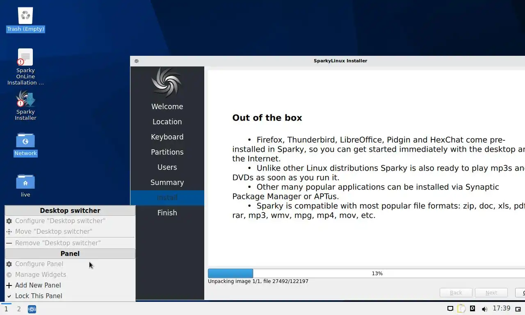The width and height of the screenshot is (525, 315).
Task: Click the 17:39 clock in the panel
Action: (x=501, y=308)
